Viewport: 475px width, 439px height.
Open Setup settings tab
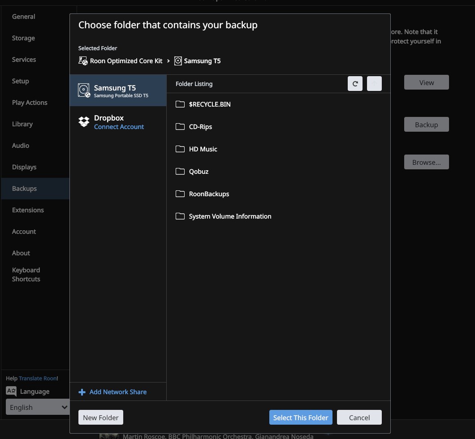[x=20, y=81]
